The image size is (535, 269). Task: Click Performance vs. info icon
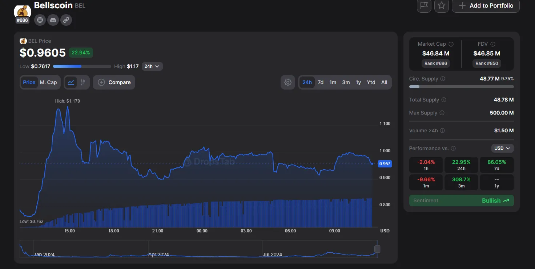tap(453, 148)
